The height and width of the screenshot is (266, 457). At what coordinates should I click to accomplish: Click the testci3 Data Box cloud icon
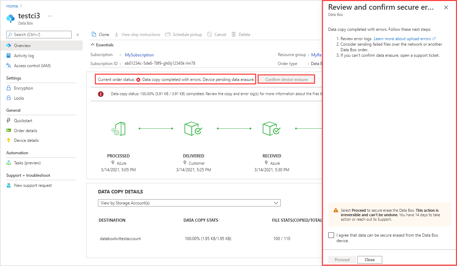coord(11,18)
